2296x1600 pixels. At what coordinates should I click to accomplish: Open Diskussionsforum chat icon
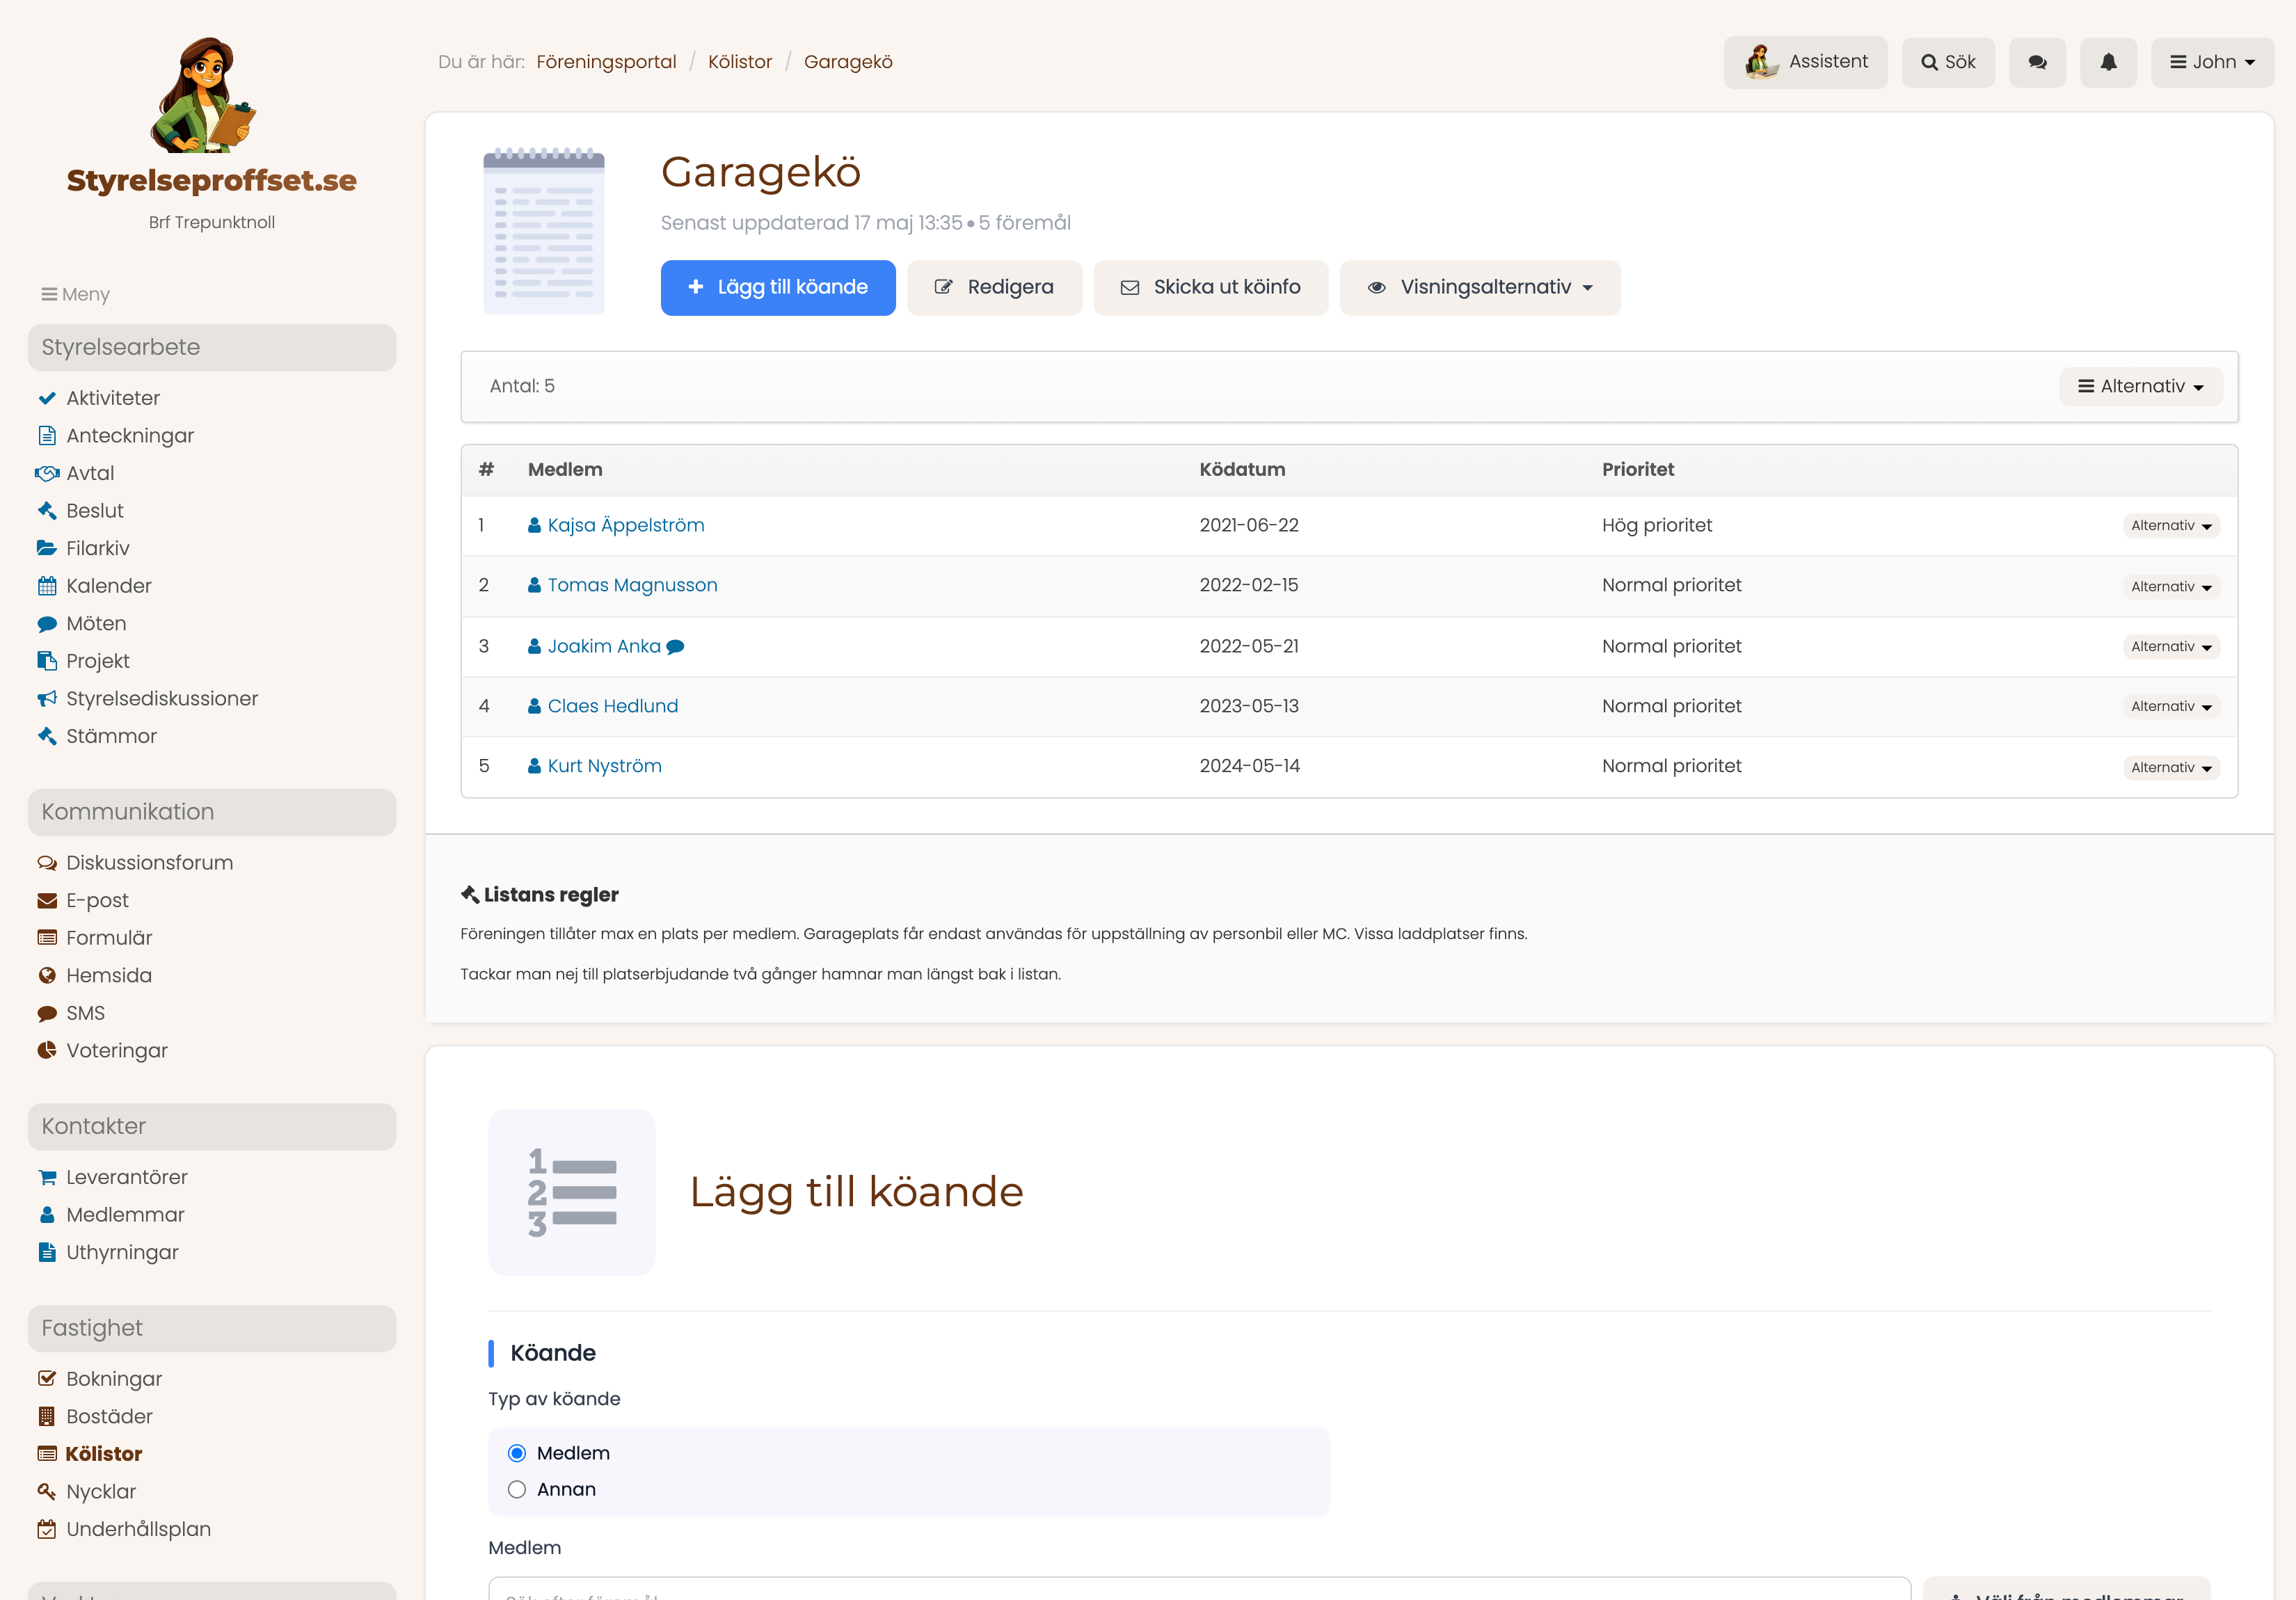pyautogui.click(x=47, y=863)
